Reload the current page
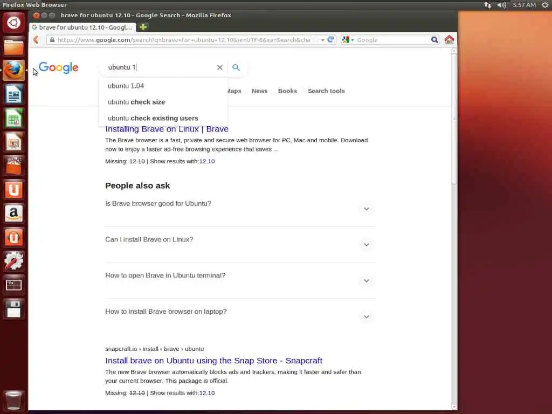 [330, 39]
